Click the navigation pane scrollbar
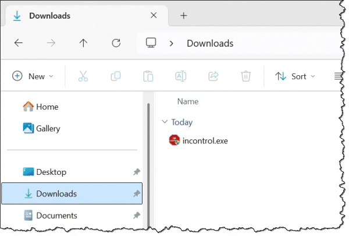349x236 pixels. tap(148, 165)
